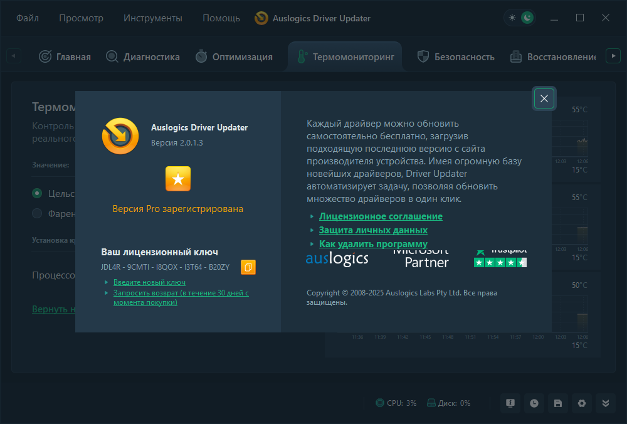Open the Файл menu

tap(28, 18)
